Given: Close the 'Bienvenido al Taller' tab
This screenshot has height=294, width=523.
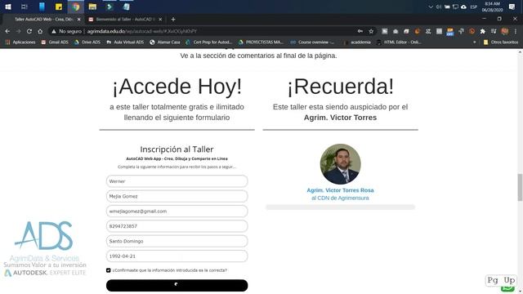Looking at the screenshot, I should [160, 20].
